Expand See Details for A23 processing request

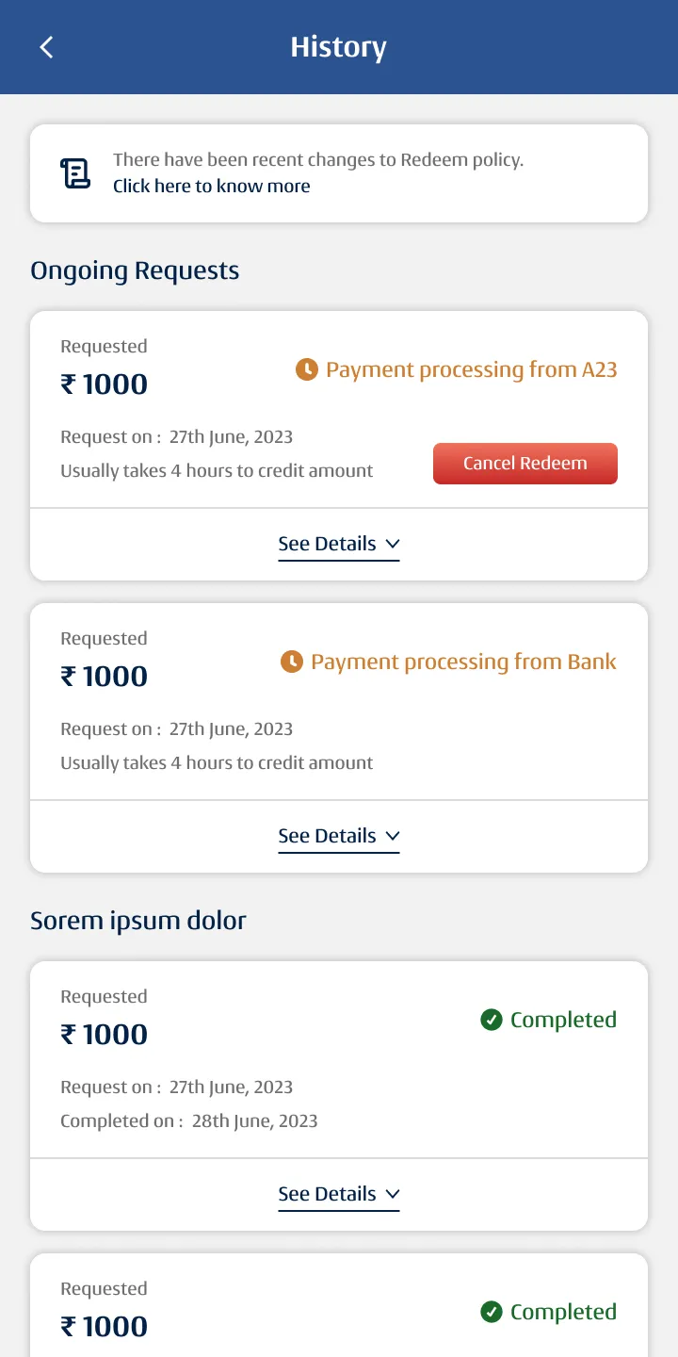338,545
